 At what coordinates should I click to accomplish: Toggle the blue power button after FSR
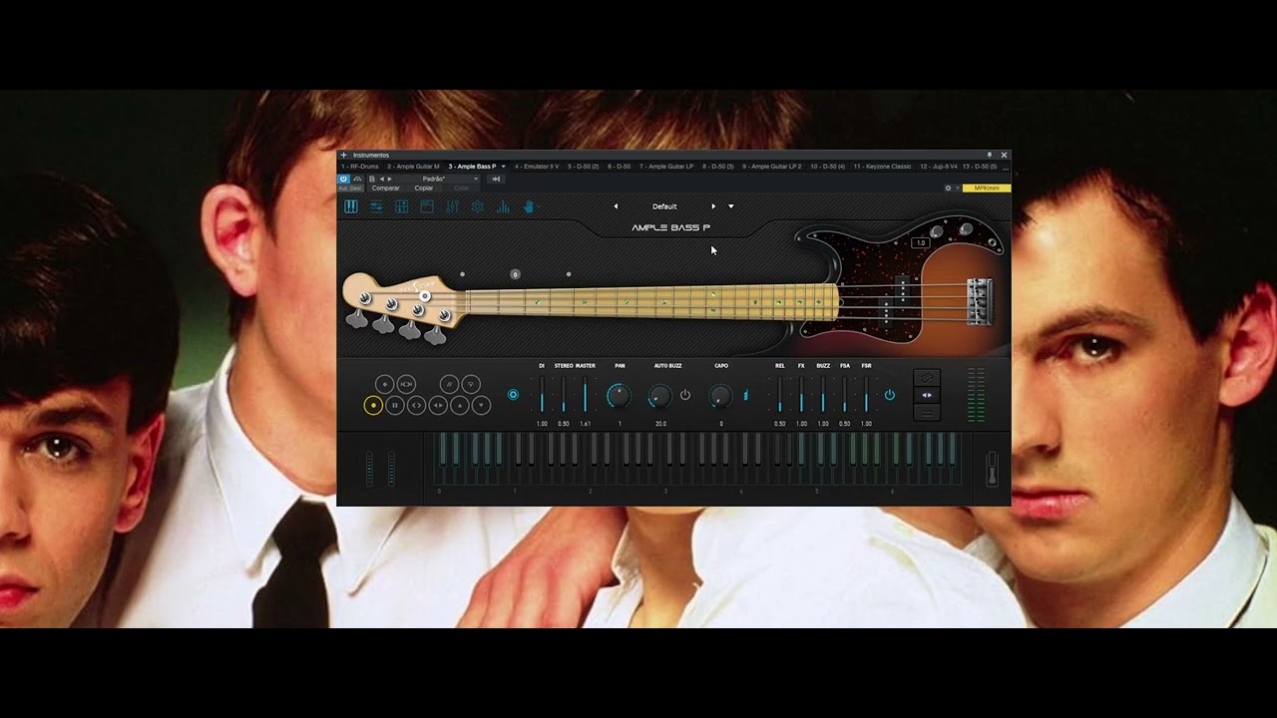point(889,395)
